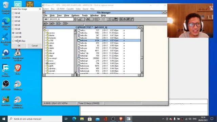The width and height of the screenshot is (217, 122).
Task: Select the borlandc folder in tree
Action: click(x=51, y=38)
